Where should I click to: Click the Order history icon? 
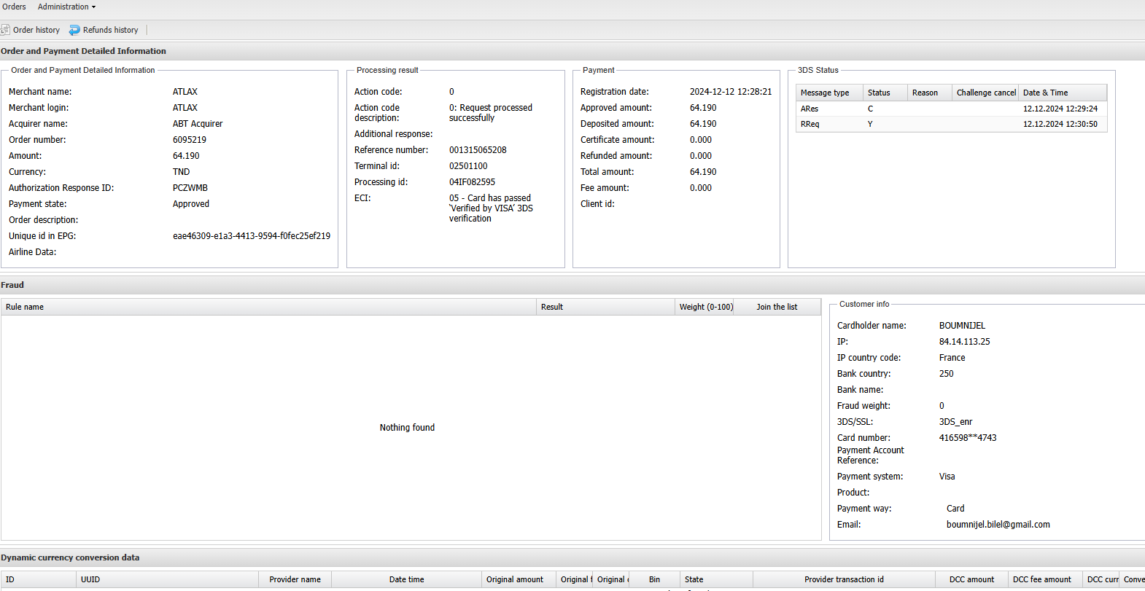coord(5,30)
